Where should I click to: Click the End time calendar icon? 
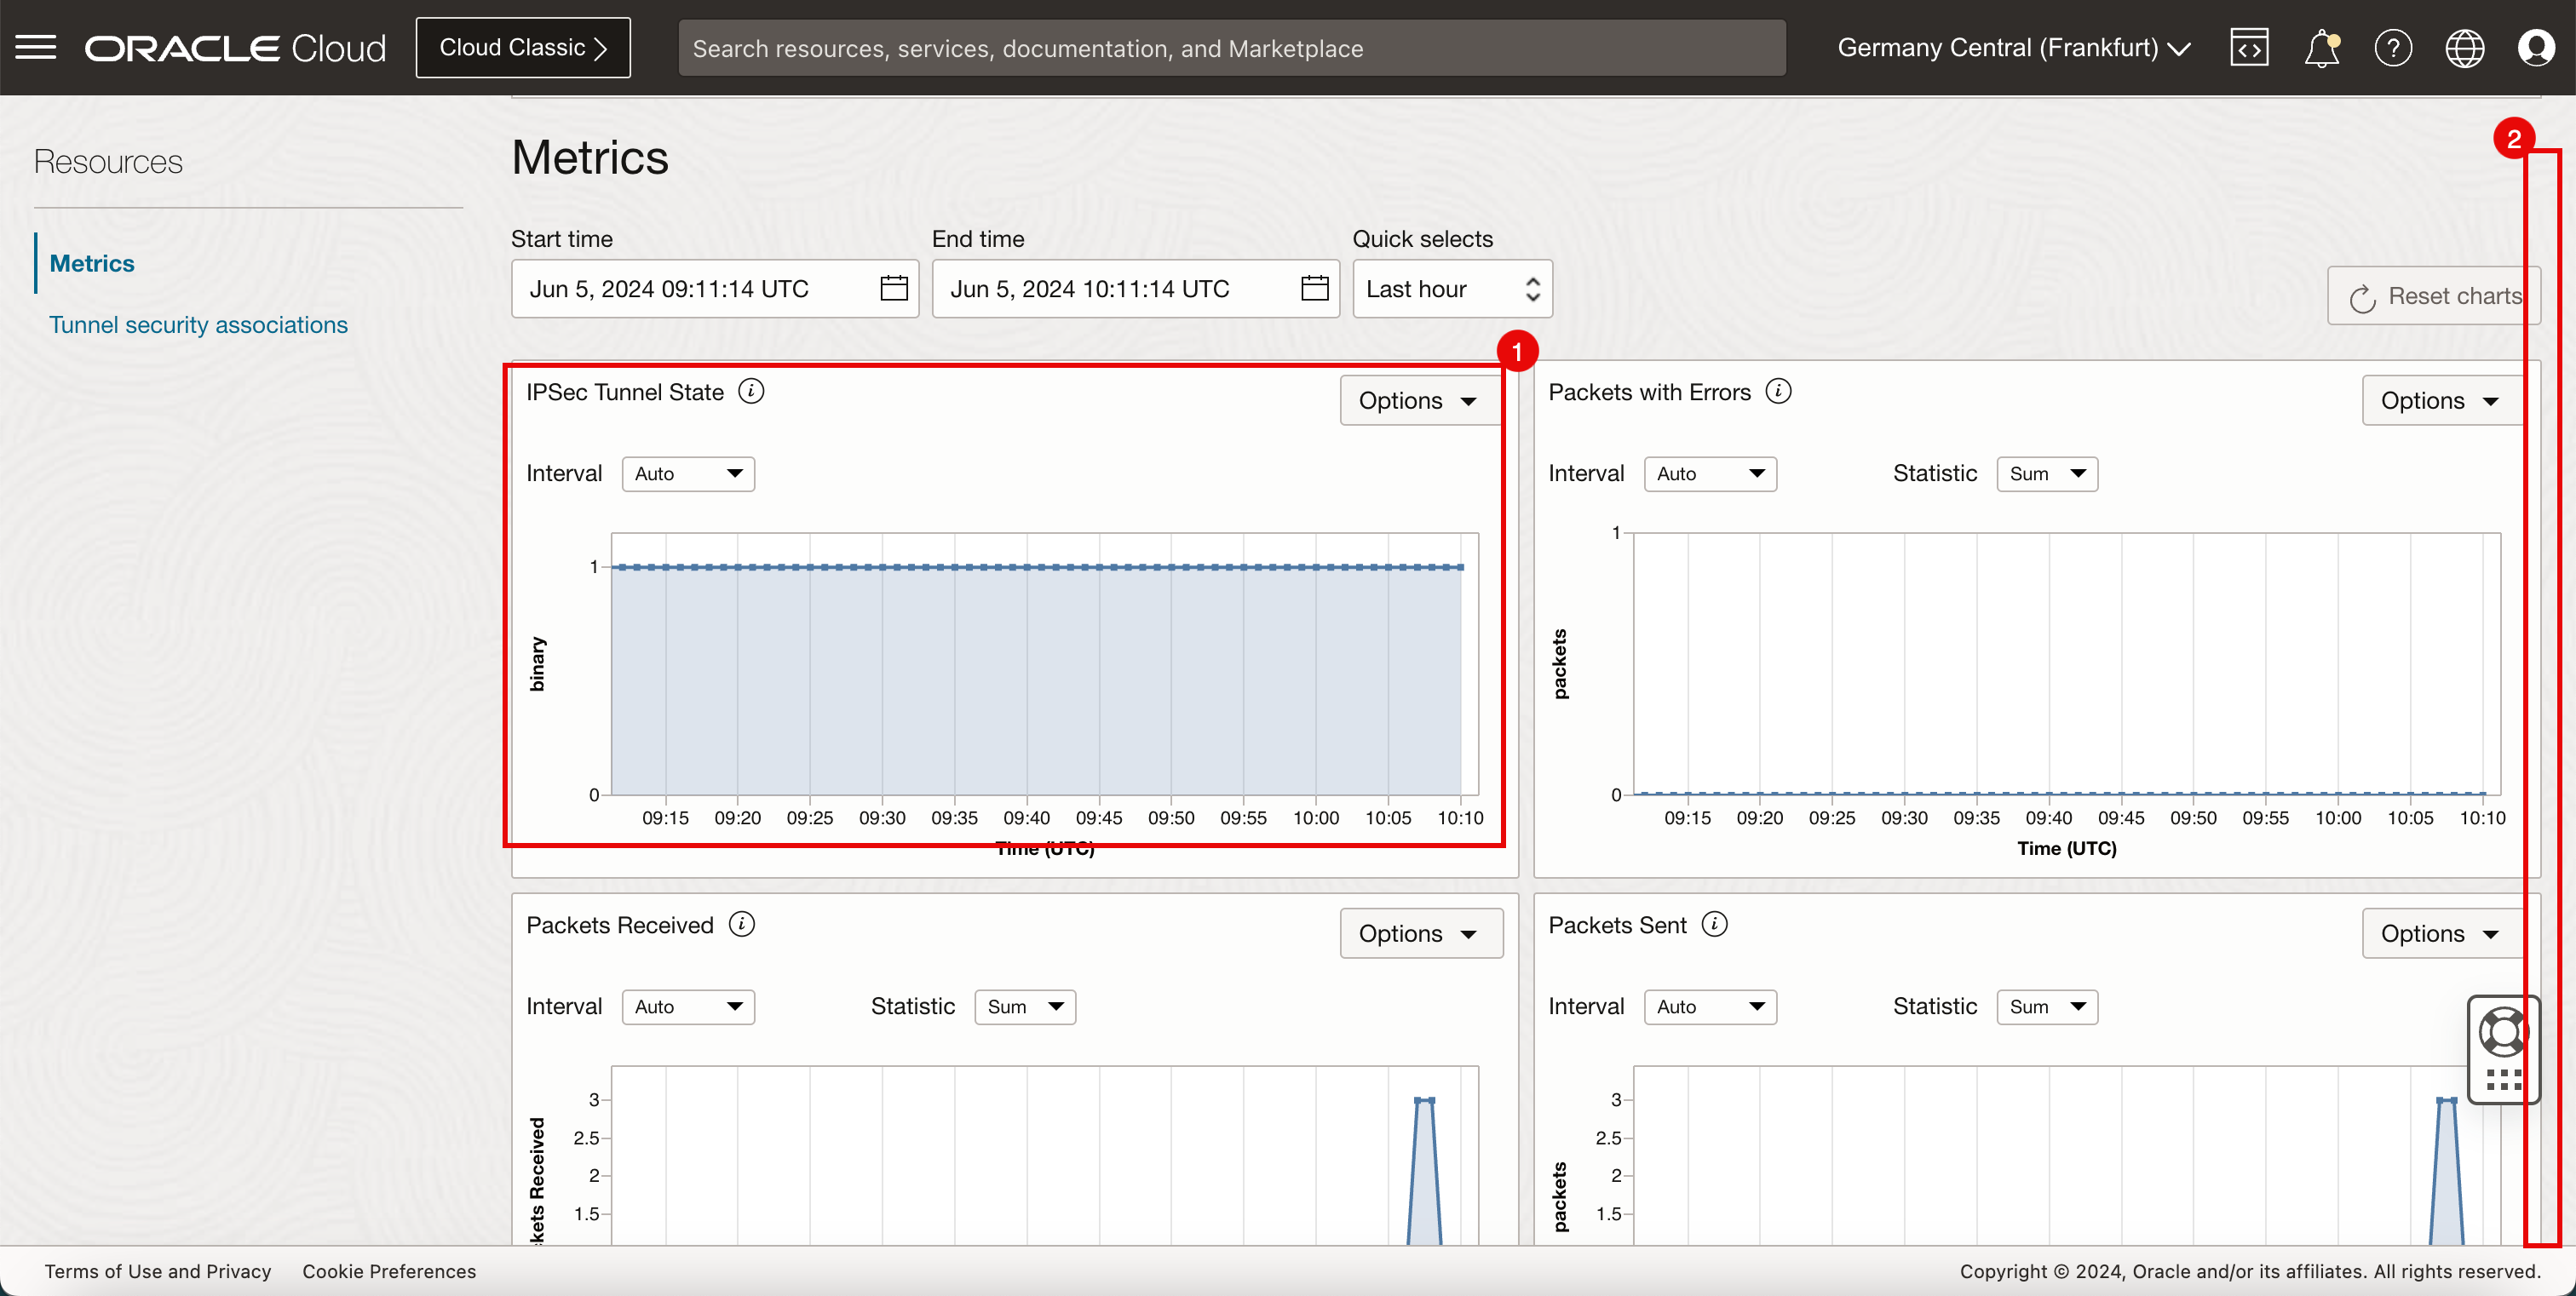click(1314, 289)
